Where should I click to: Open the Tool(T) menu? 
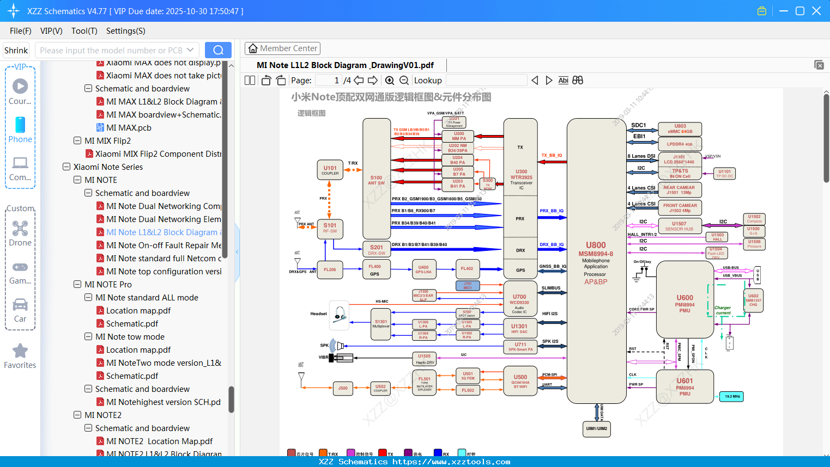(84, 31)
